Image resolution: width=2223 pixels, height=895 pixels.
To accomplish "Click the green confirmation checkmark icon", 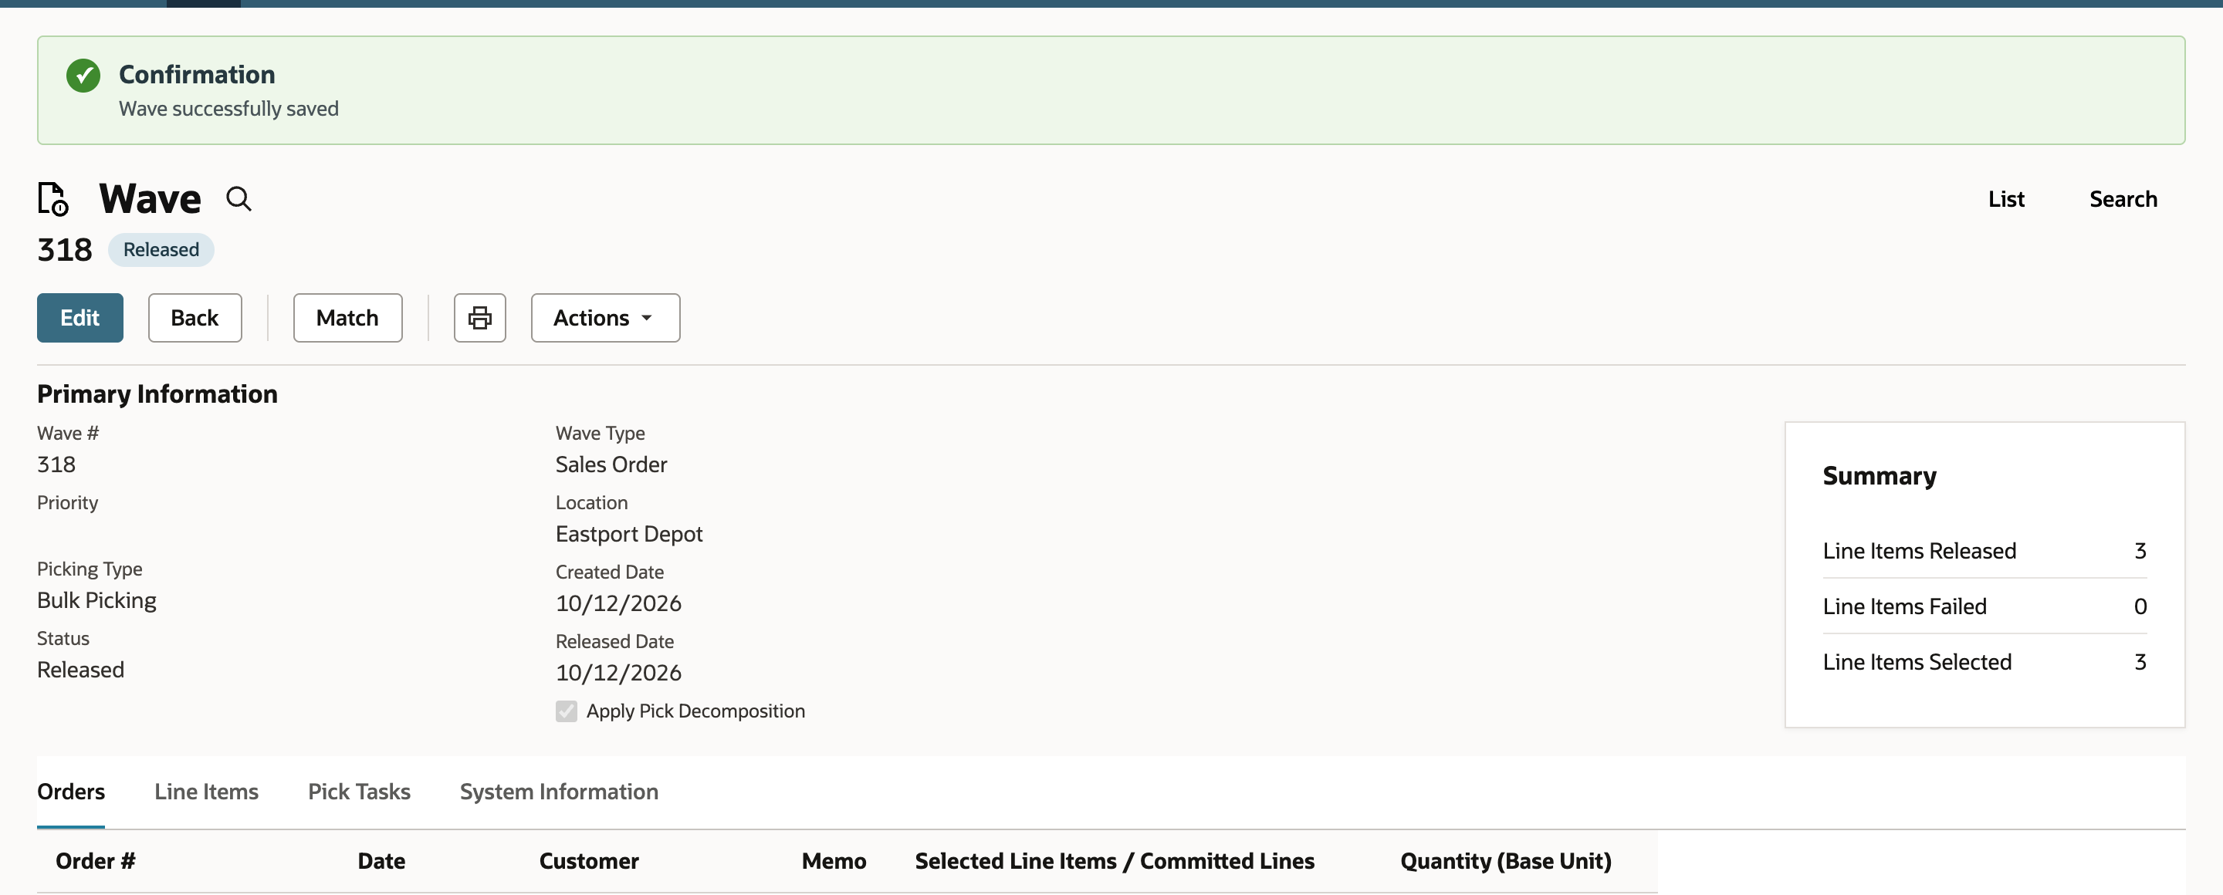I will coord(83,76).
